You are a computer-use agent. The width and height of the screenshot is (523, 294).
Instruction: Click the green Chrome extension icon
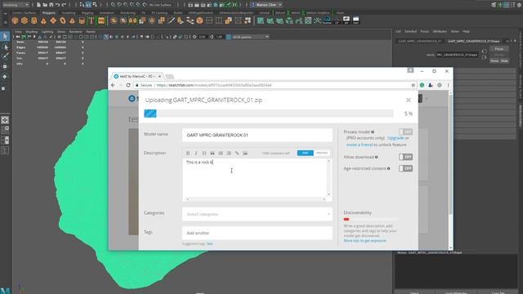pos(422,85)
